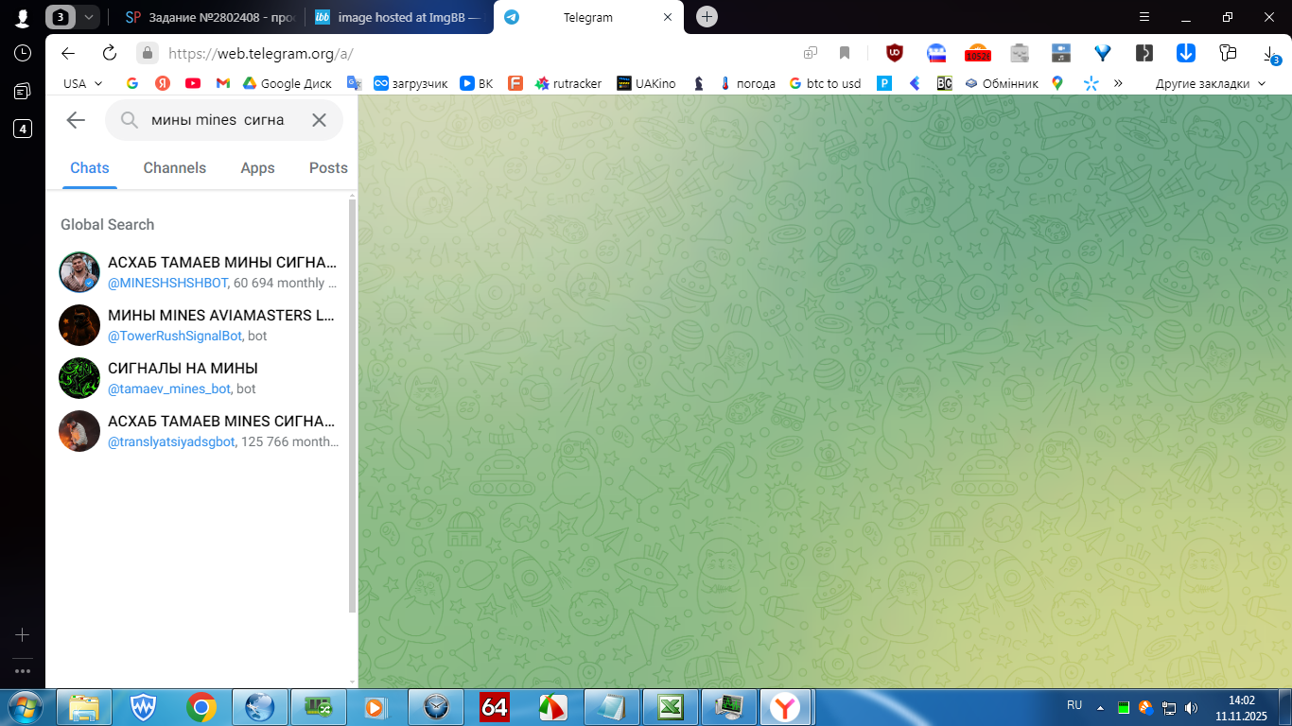The image size is (1292, 726).
Task: Switch to the Channels tab
Action: pyautogui.click(x=175, y=168)
